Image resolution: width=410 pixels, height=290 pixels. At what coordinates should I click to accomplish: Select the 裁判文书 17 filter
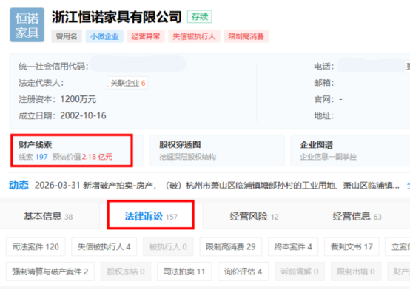click(352, 246)
